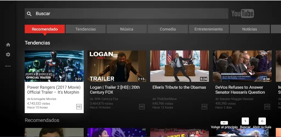Screen dimensions: 281x137
Task: Click HD badge on Power Rangers card
Action: pyautogui.click(x=79, y=107)
